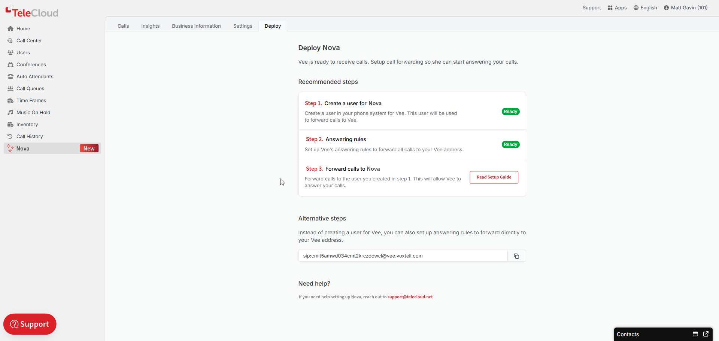
Task: Click the globe icon next to English
Action: click(x=635, y=7)
